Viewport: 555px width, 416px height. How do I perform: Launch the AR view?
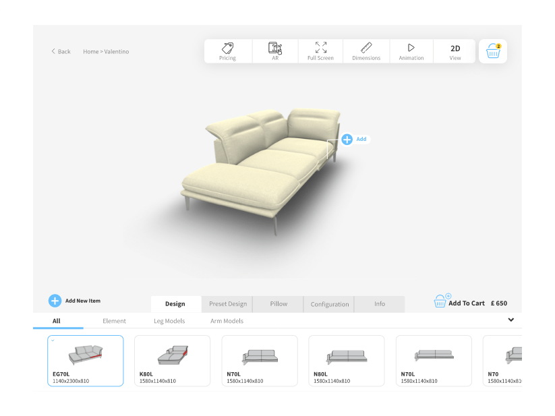[274, 51]
